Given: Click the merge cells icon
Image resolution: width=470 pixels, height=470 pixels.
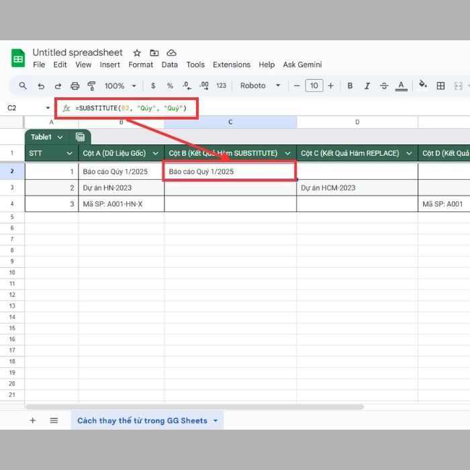Looking at the screenshot, I should (458, 86).
